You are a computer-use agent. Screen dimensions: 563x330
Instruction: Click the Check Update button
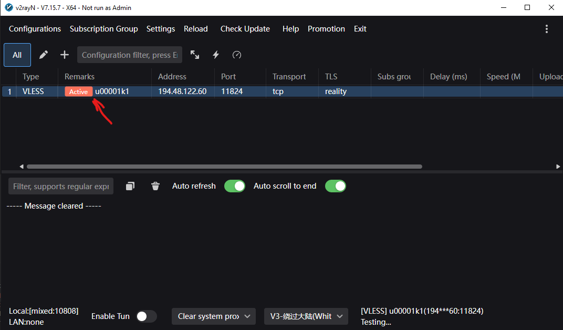245,29
